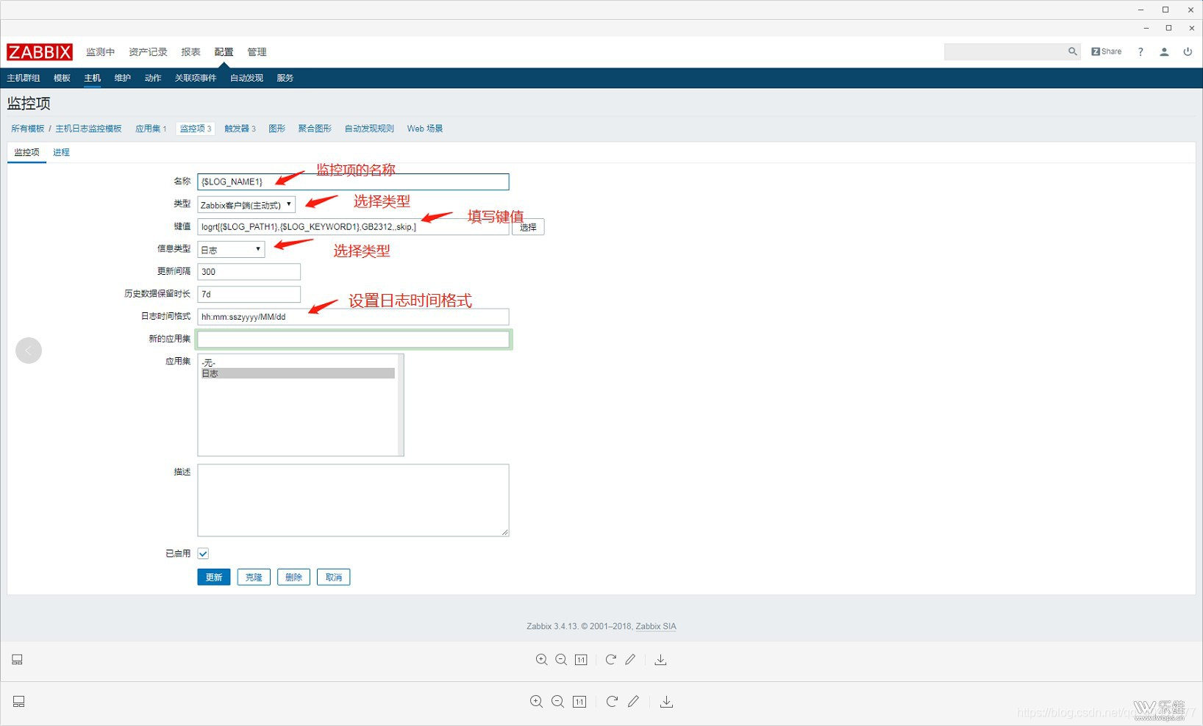Image resolution: width=1203 pixels, height=726 pixels.
Task: Click the 克隆 clone button
Action: [254, 578]
